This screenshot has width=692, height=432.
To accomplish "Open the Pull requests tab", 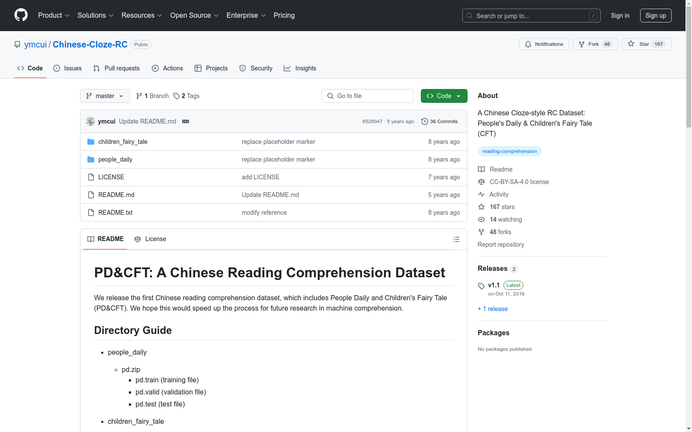I will [116, 68].
